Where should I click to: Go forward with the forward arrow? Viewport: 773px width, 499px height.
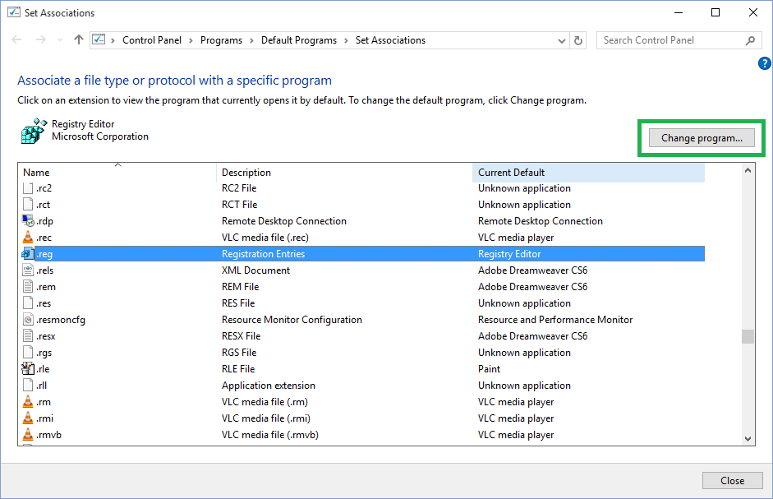coord(41,40)
